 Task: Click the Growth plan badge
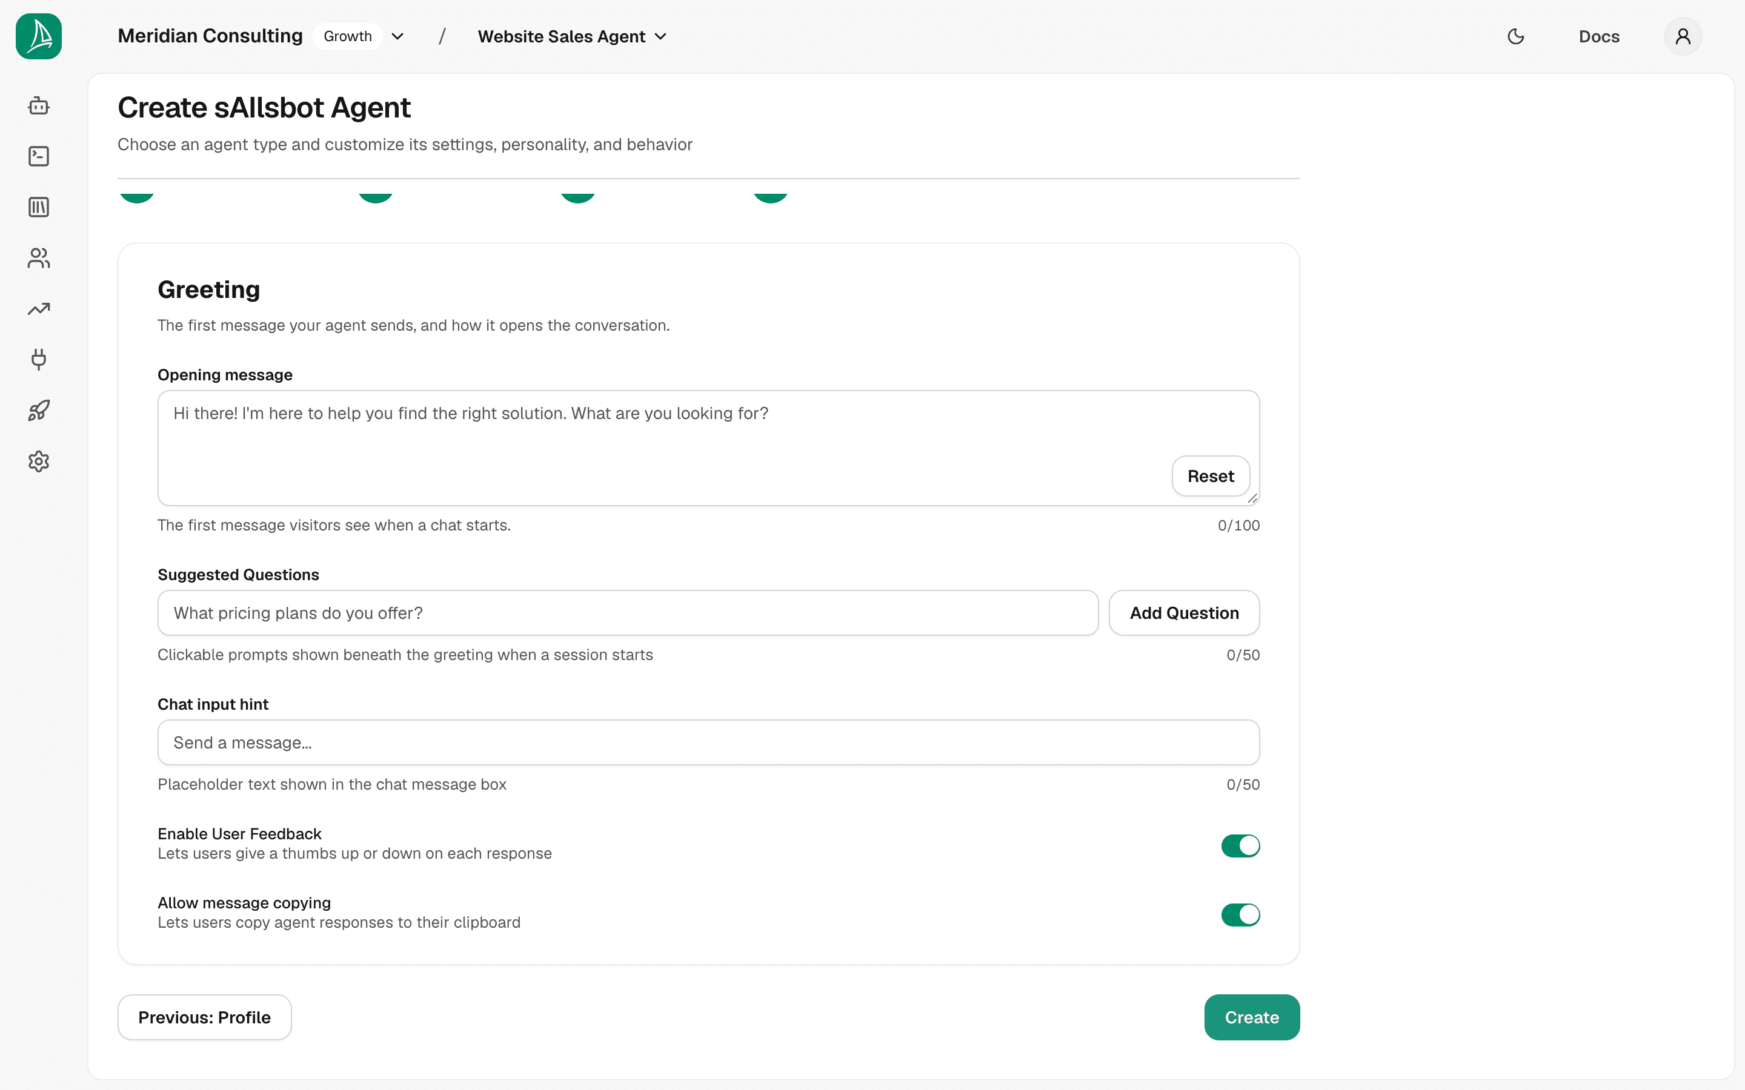[348, 36]
